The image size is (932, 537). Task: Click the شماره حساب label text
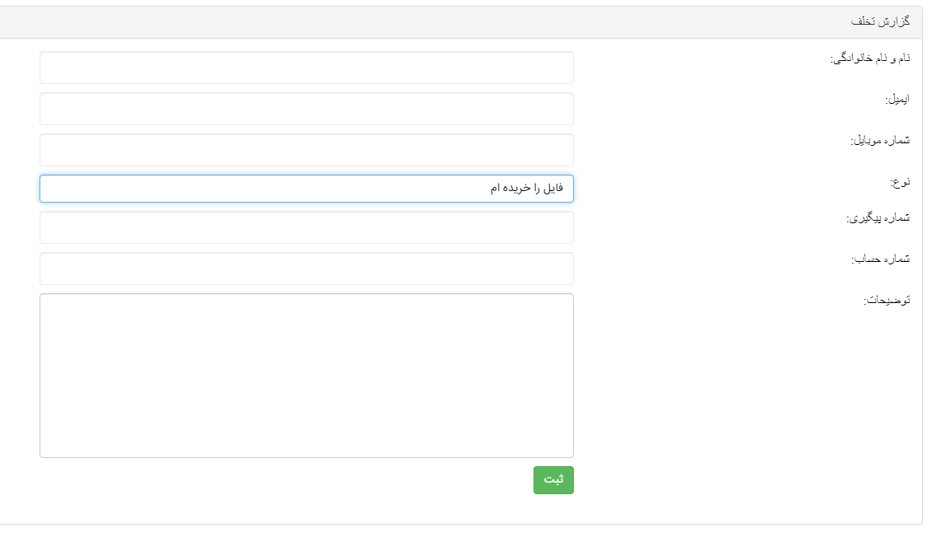pos(880,259)
